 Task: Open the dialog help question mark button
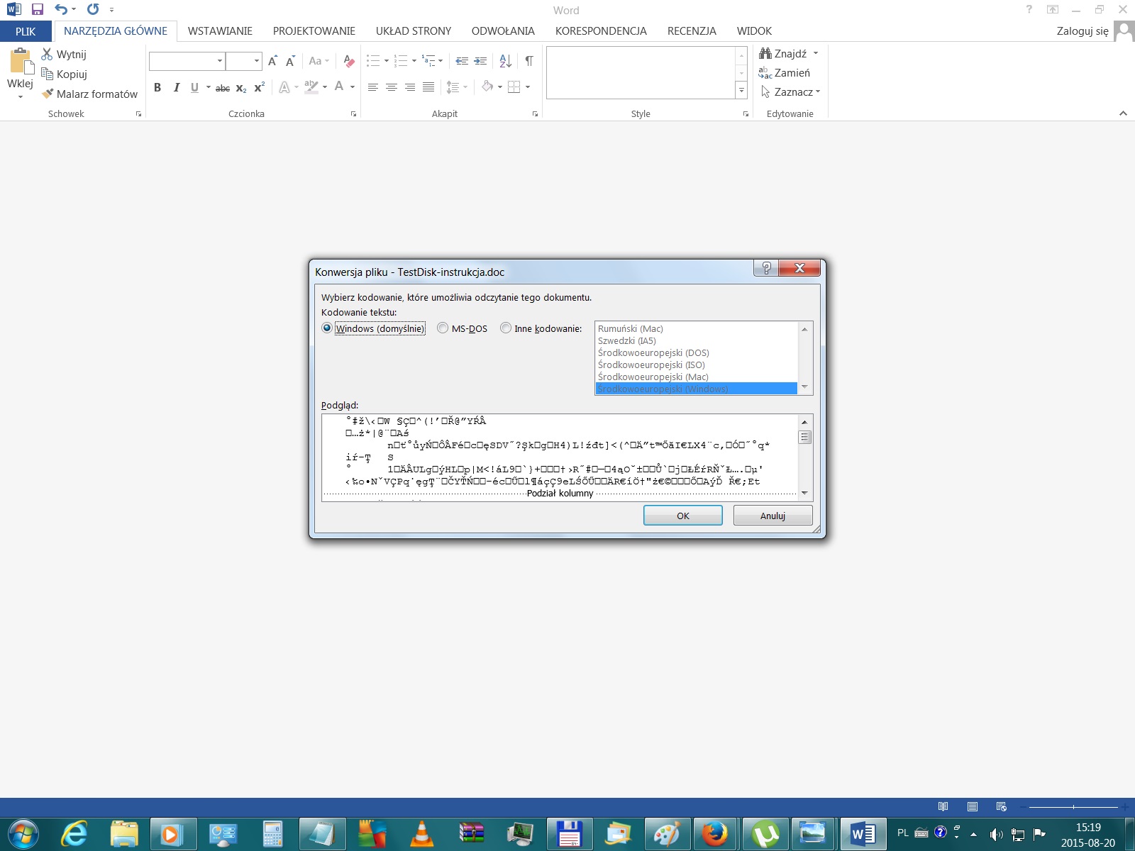point(766,267)
